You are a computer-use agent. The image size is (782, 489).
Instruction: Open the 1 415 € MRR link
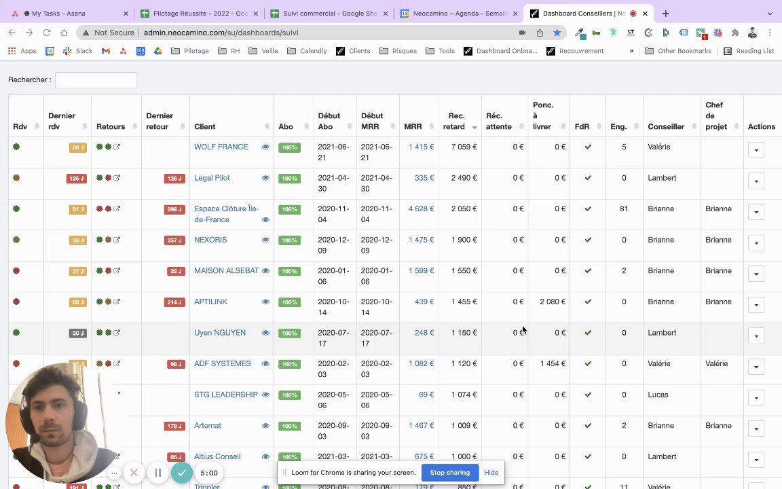pos(422,147)
